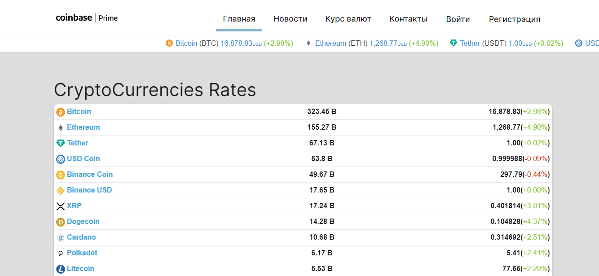The width and height of the screenshot is (599, 276).
Task: Click Dogecoin's 14.28 B market cap
Action: (x=322, y=221)
